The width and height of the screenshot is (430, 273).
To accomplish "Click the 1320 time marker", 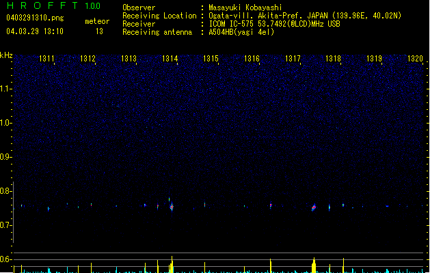I will (x=415, y=59).
